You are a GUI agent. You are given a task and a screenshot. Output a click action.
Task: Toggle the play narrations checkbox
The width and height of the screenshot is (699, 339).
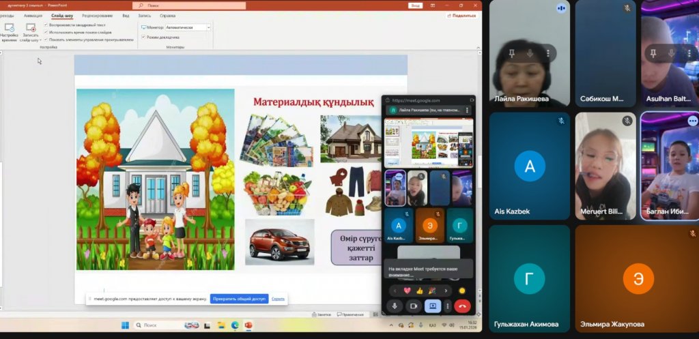click(46, 25)
